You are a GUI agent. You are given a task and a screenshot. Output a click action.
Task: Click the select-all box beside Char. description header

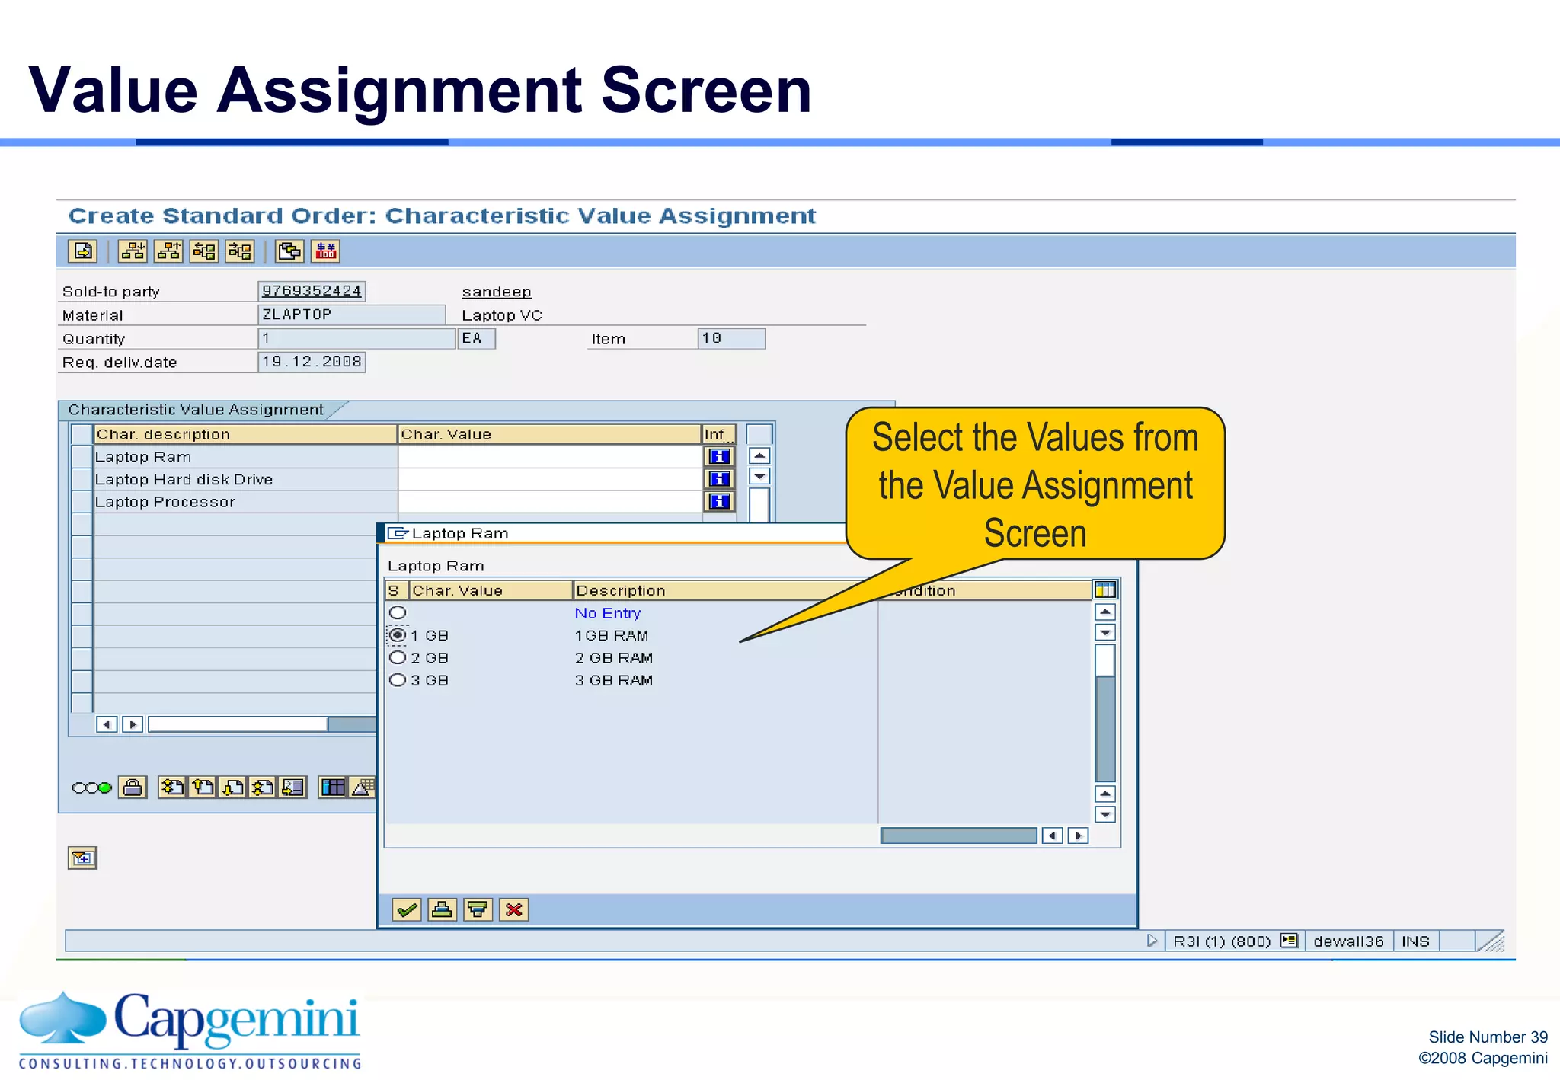[x=82, y=434]
